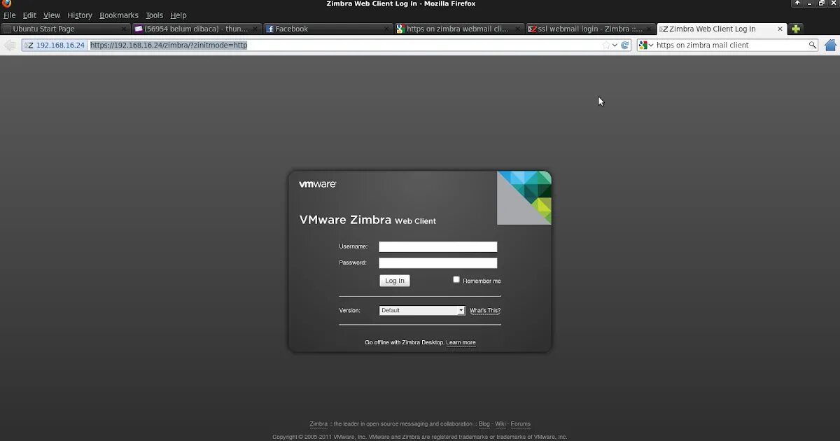This screenshot has height=441, width=840.
Task: Switch to the belum dibaca mail tab
Action: pyautogui.click(x=197, y=29)
